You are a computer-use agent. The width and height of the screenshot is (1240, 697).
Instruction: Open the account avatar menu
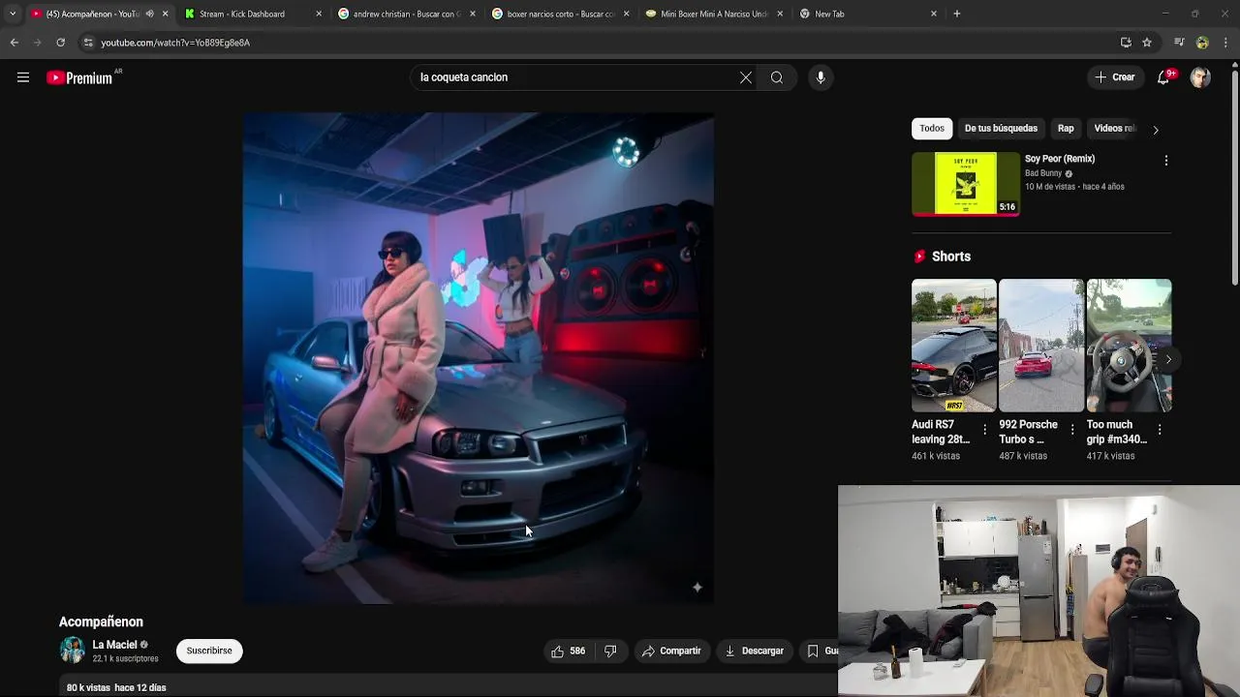click(x=1200, y=77)
